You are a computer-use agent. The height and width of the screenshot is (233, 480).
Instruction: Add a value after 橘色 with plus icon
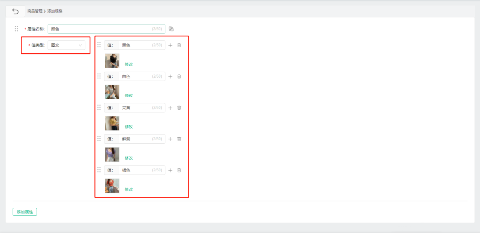(170, 170)
